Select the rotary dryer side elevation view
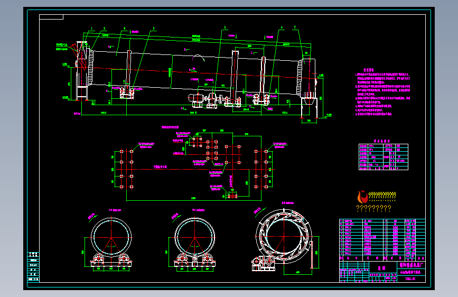 [193, 74]
